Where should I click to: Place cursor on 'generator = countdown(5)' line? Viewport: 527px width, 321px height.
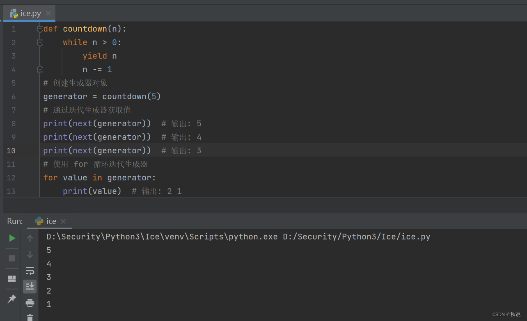coord(102,96)
